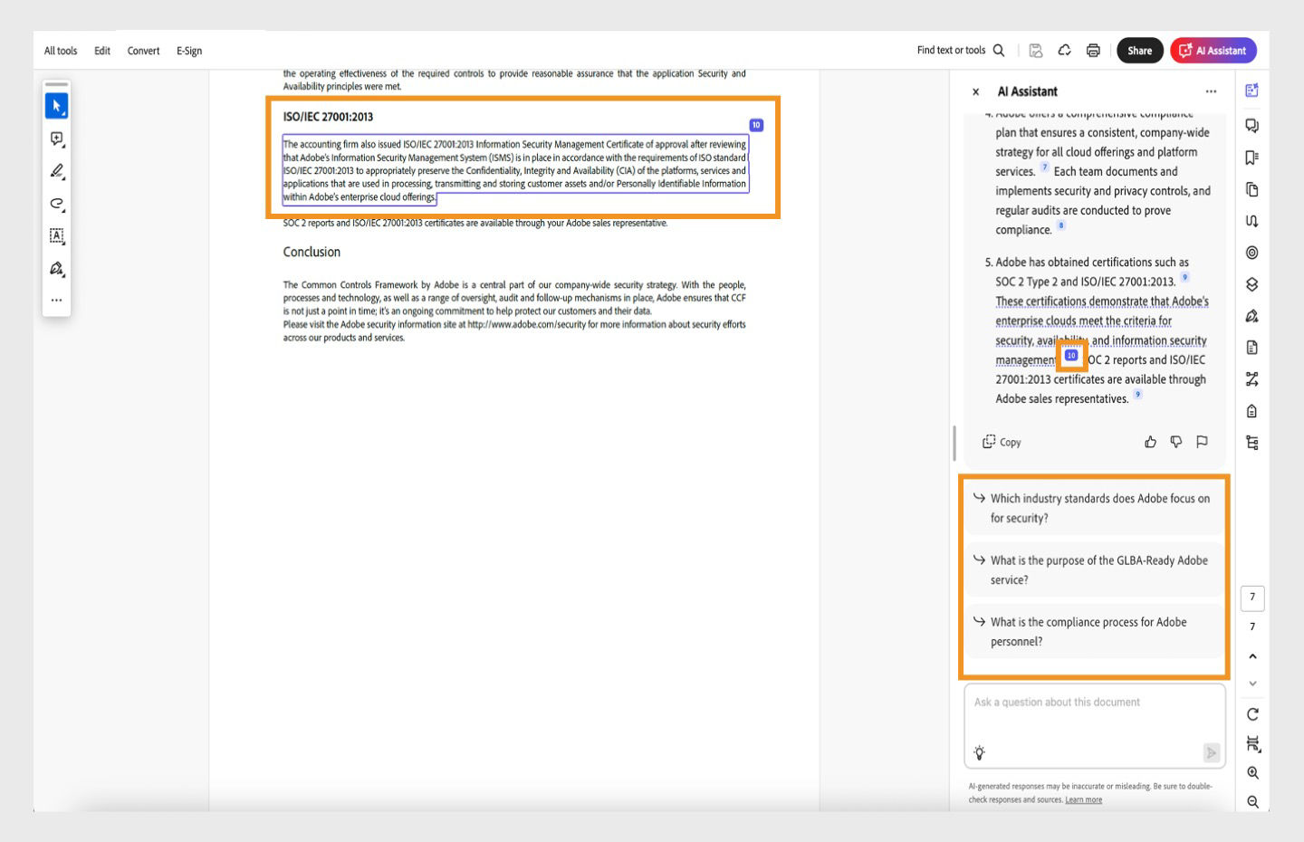
Task: Toggle the AI Assistant icon atop right rail
Action: 1251,91
